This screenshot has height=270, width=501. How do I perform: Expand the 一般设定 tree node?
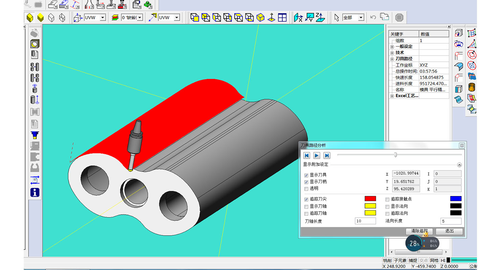click(x=392, y=47)
